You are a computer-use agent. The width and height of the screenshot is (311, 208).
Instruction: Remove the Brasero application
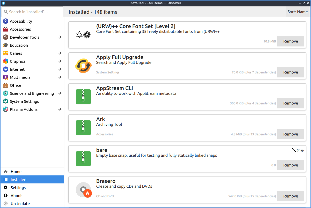290,196
